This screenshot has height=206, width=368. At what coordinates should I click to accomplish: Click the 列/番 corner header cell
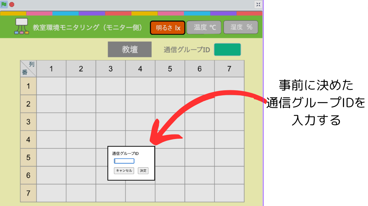tap(28, 69)
